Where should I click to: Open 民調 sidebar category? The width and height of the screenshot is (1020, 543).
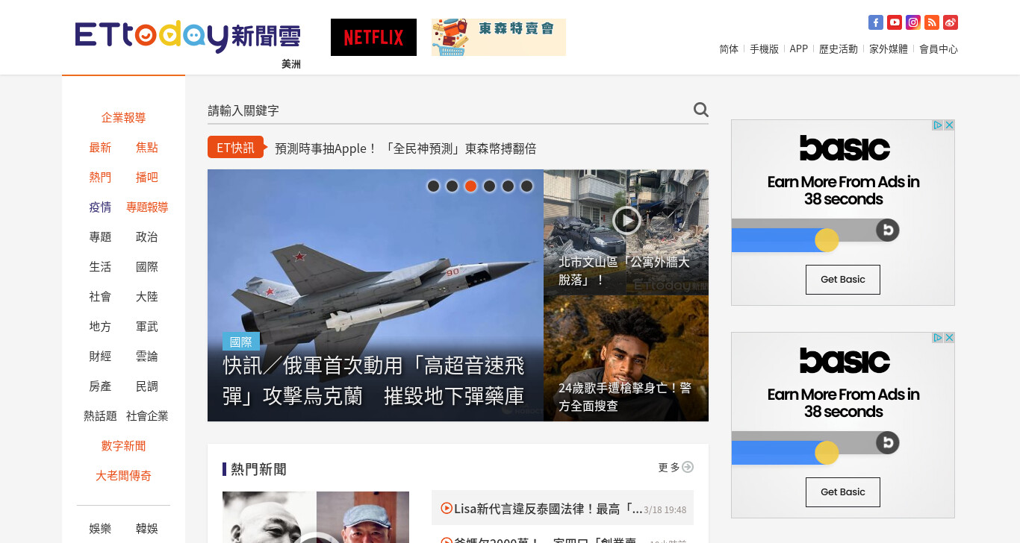point(147,386)
